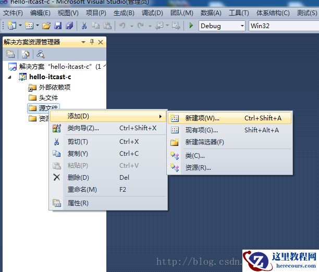319x272 pixels.
Task: Choose 添加(D) in the context menu
Action: click(108, 116)
